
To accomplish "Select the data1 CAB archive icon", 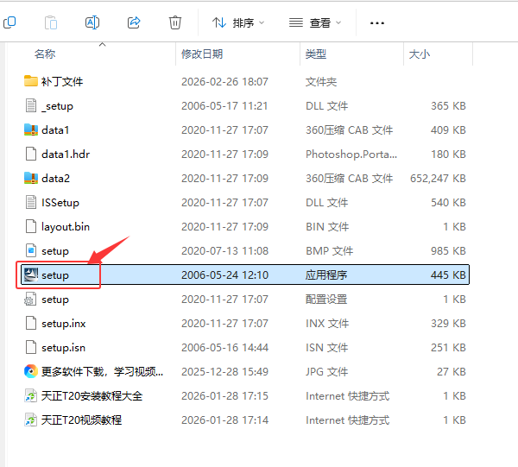I will [31, 129].
